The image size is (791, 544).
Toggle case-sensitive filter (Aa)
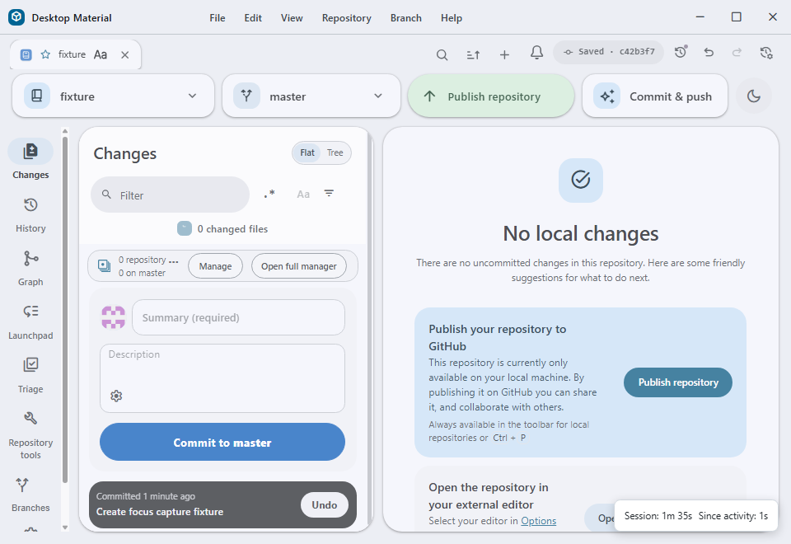[x=303, y=195]
